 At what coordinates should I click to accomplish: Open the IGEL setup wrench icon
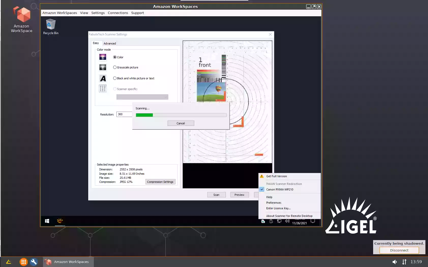point(34,262)
